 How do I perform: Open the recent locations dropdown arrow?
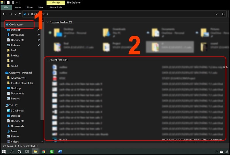(15, 14)
